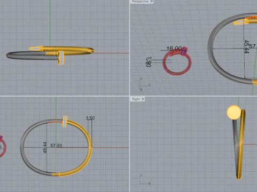Screen dimensions: 257x192
Task: Open the Right viewport dropdown arrow
Action: [x=143, y=99]
